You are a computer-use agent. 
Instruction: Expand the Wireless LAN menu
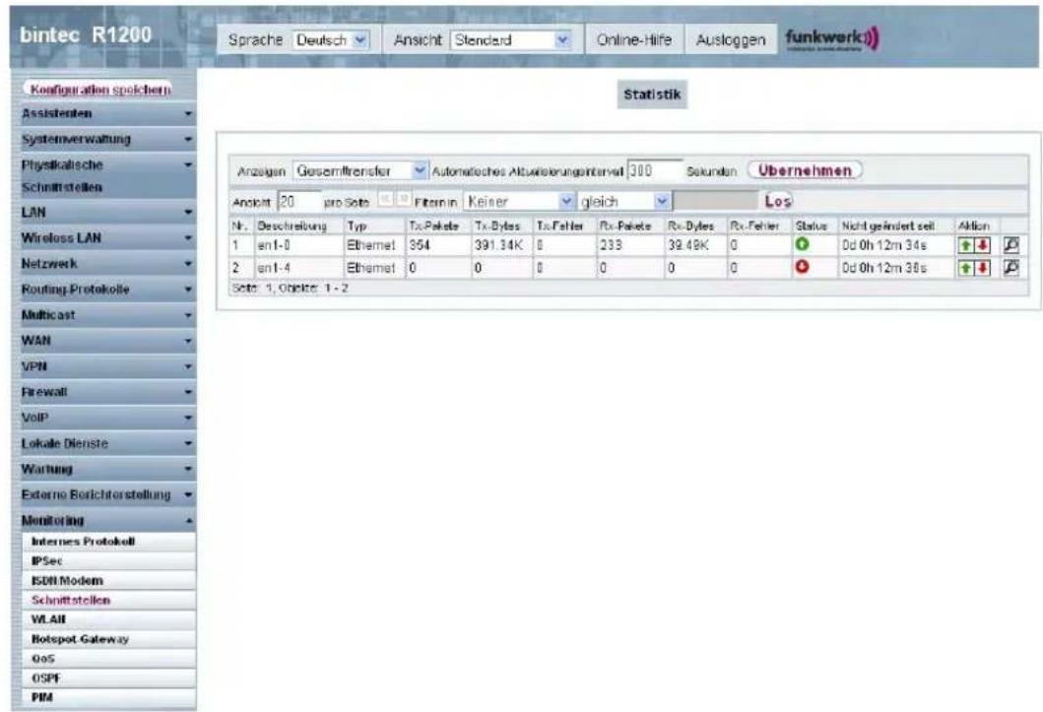tap(103, 238)
